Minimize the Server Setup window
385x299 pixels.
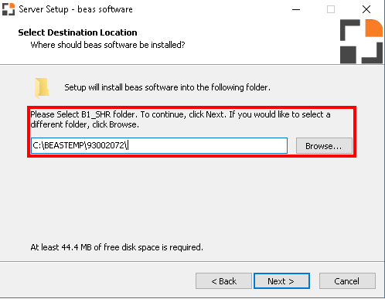tap(296, 9)
